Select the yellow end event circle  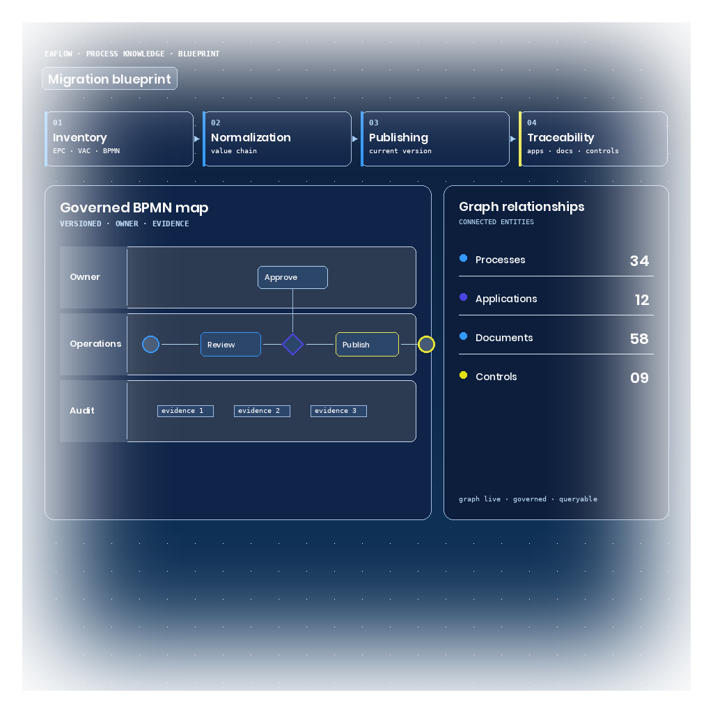427,344
